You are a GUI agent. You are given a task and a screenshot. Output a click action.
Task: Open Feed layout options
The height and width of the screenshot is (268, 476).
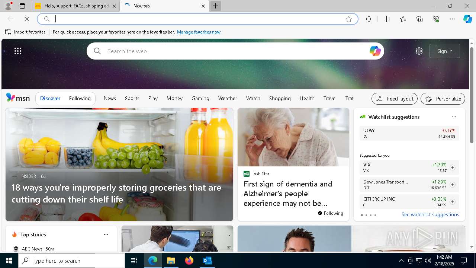(395, 99)
